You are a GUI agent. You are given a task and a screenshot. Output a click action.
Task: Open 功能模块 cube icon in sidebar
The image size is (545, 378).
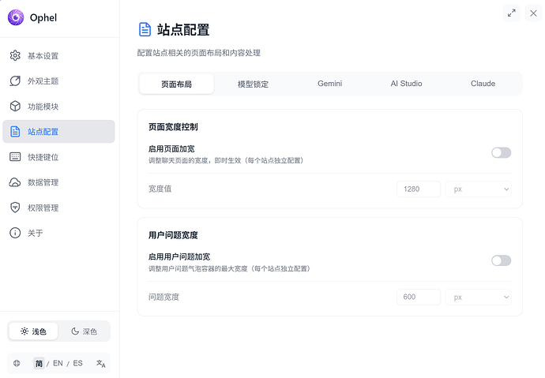point(15,107)
